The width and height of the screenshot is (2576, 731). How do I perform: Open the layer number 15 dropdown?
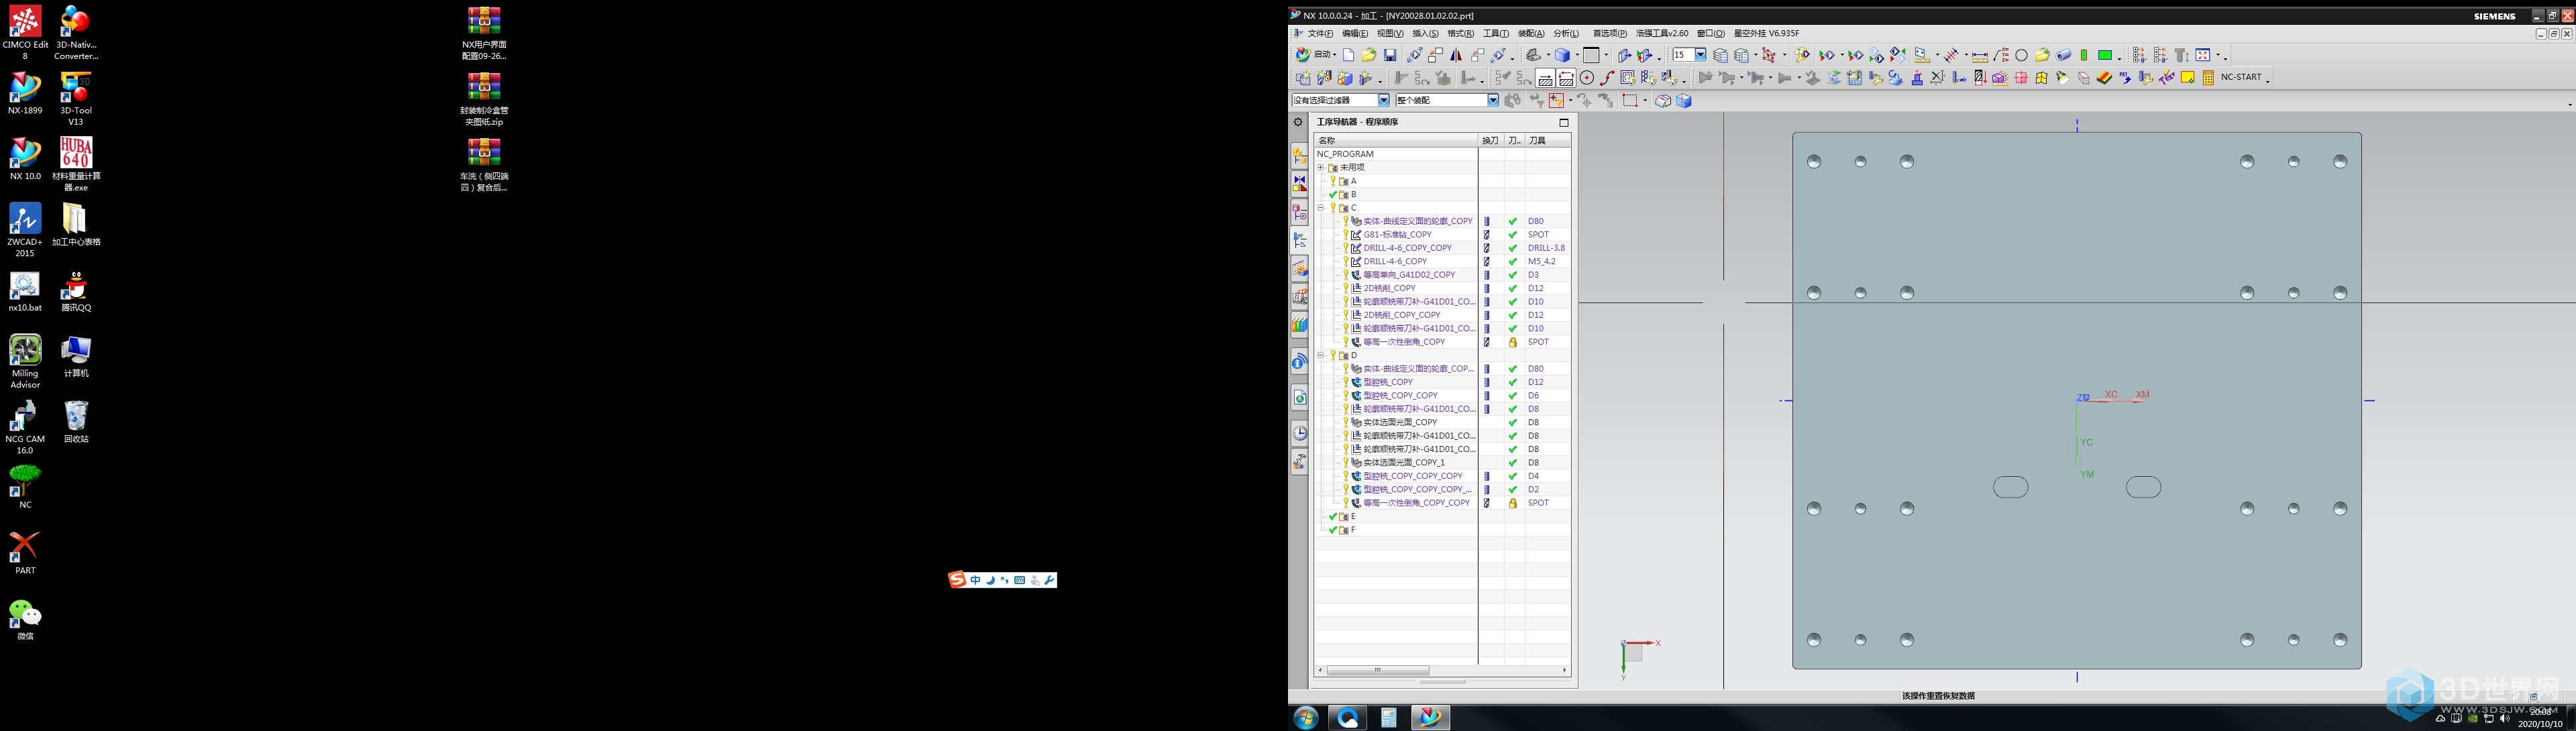pyautogui.click(x=1700, y=55)
